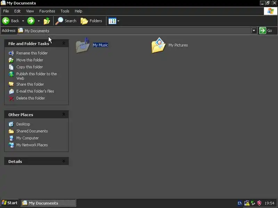Open Views dropdown arrow
This screenshot has height=208, width=278.
pyautogui.click(x=118, y=21)
